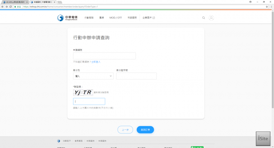Open the Chrome three-dot menu
The height and width of the screenshot is (148, 274).
[x=271, y=7]
